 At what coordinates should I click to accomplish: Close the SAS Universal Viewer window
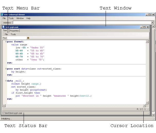[153, 15]
